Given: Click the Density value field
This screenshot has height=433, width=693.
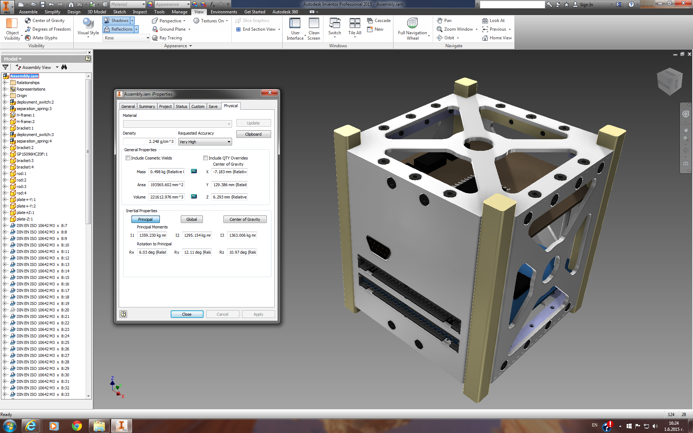Looking at the screenshot, I should click(x=149, y=141).
